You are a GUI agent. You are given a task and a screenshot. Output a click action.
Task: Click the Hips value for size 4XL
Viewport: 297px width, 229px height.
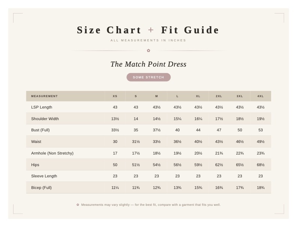pyautogui.click(x=261, y=165)
